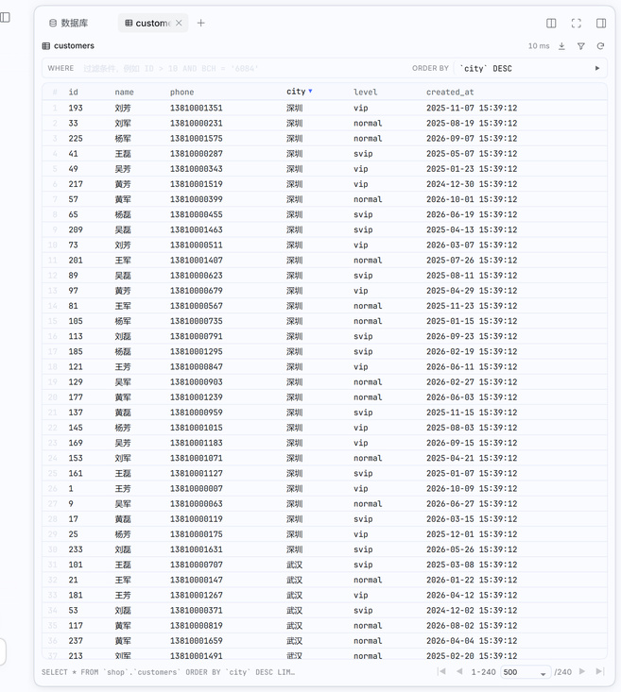Viewport: 621px width, 692px height.
Task: Select the cell with id 153
Action: coord(76,458)
